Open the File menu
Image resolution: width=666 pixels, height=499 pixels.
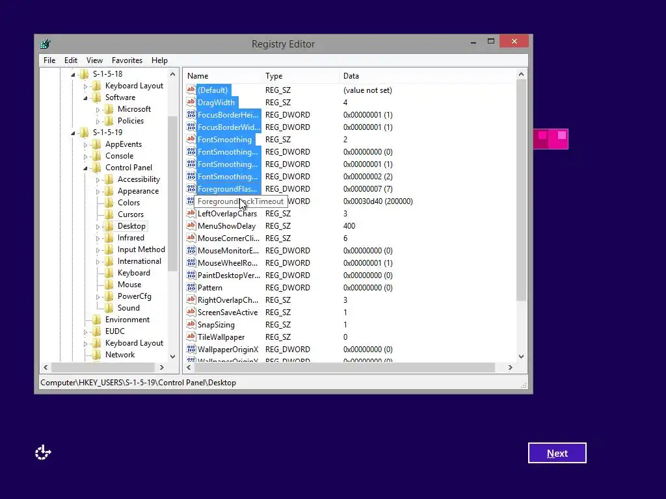pos(49,60)
